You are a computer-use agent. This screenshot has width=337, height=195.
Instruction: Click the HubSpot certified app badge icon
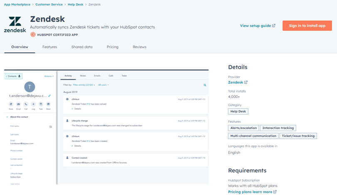point(33,34)
